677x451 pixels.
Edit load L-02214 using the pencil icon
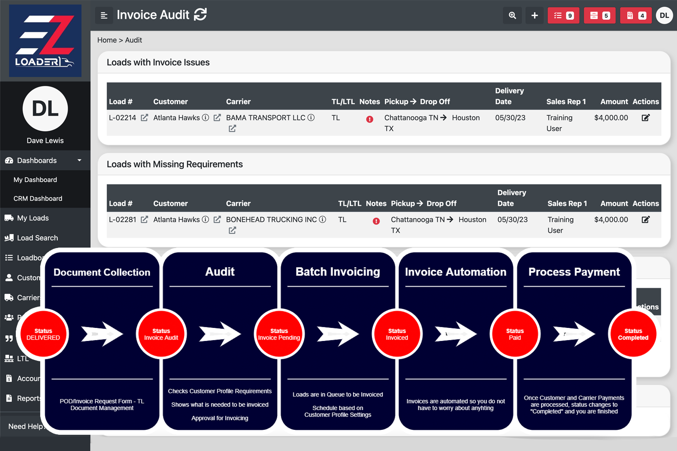point(645,117)
